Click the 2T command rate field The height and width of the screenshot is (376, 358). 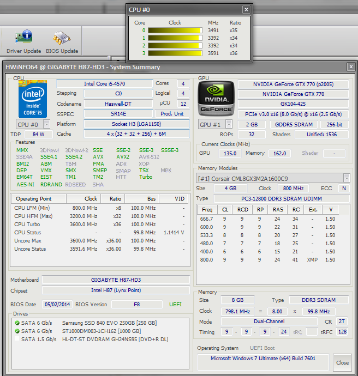coord(342,322)
